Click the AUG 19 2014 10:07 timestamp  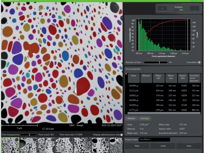pyautogui.click(x=112, y=125)
